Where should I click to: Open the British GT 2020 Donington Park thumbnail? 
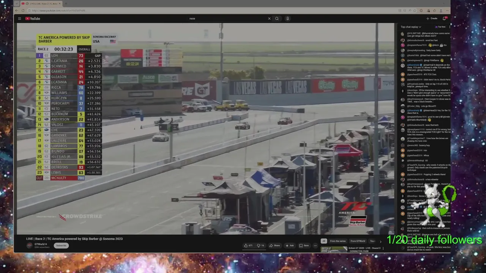334,249
